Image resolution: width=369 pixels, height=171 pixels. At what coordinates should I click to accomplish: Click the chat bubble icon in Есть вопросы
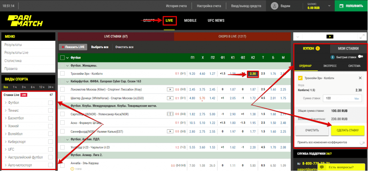click(322, 167)
